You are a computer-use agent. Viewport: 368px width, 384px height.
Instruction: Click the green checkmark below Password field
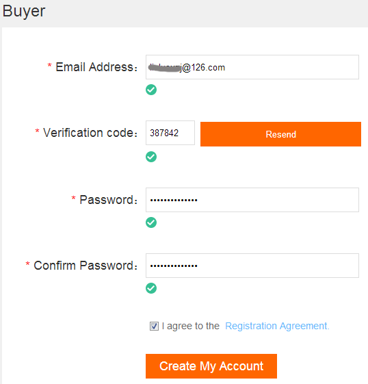pyautogui.click(x=151, y=222)
